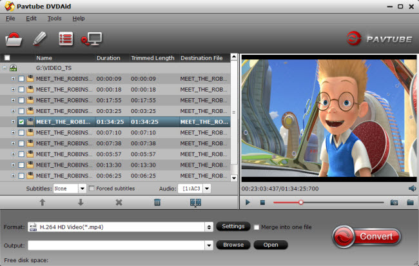Move selected item down with arrow icon
This screenshot has height=266, width=419.
[81, 202]
